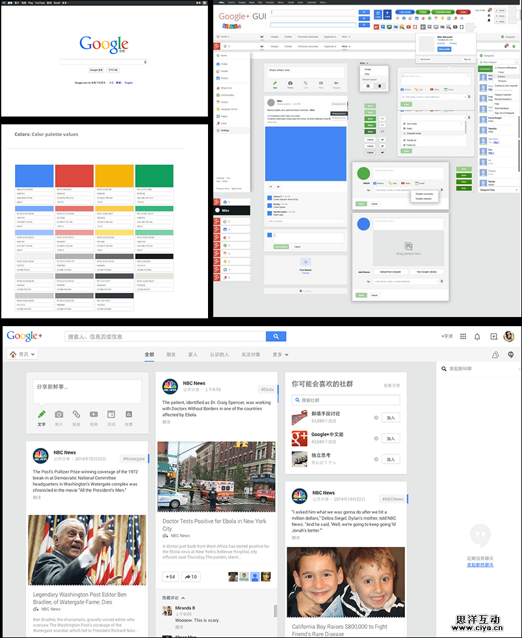Viewport: 522px width, 638px height.
Task: Select the single-column Stream layout toggle
Action: tap(380, 86)
